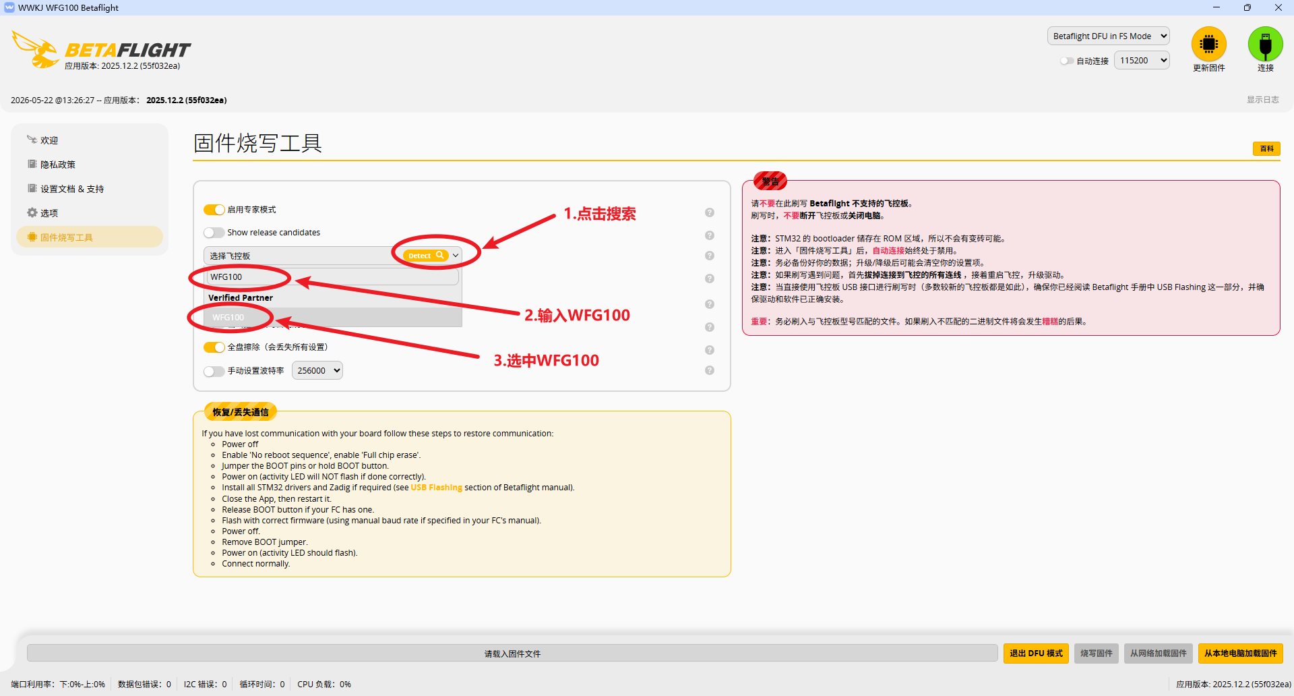Close the WWKJ WFG100 Betaflight window
Viewport: 1294px width, 696px height.
tap(1278, 7)
